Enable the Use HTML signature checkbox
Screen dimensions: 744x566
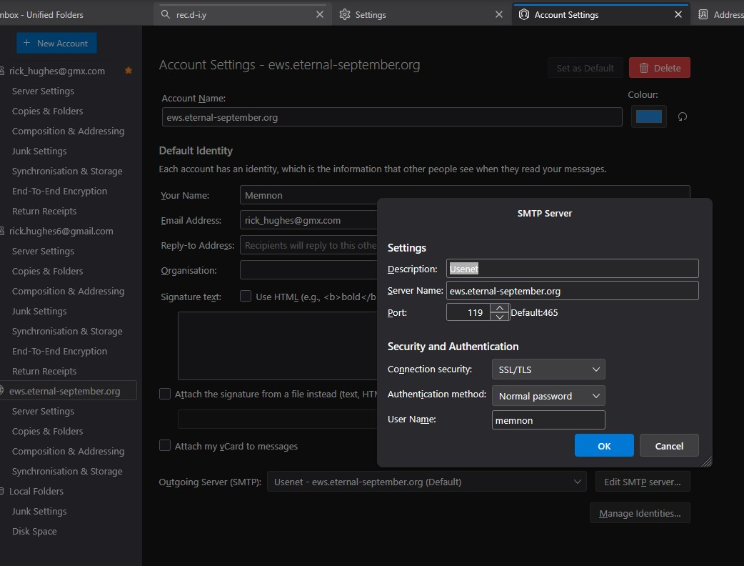[246, 296]
